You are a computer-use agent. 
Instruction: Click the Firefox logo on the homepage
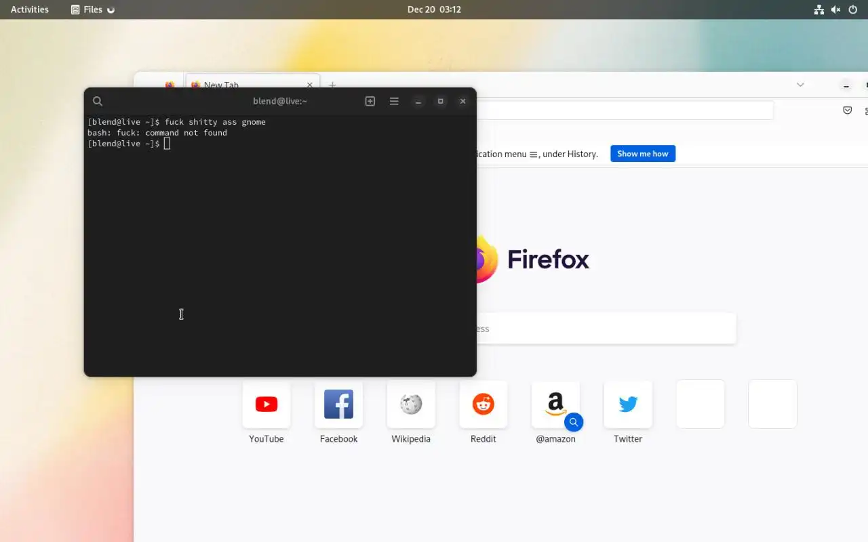coord(487,259)
